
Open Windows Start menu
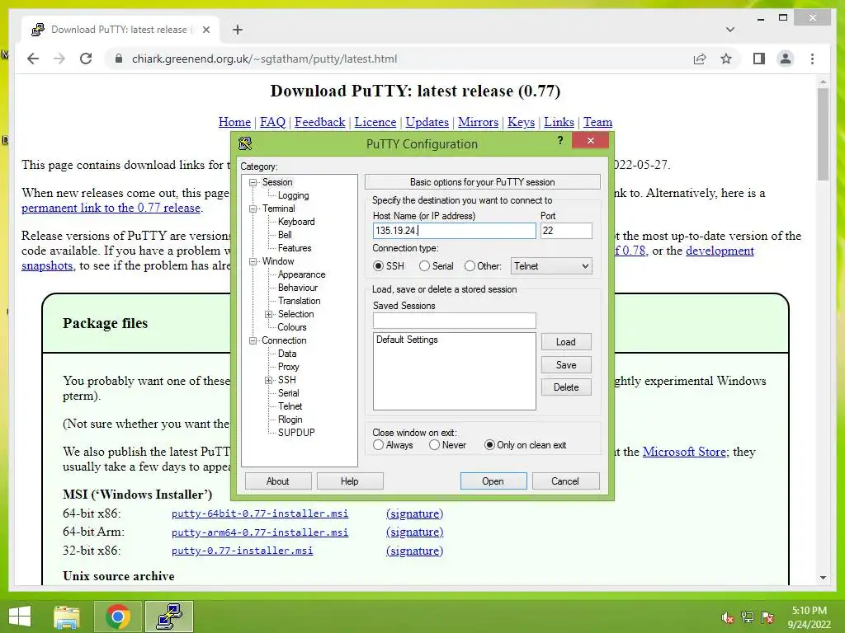click(20, 617)
